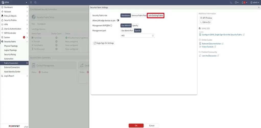Open the admin user menu

tap(255, 3)
